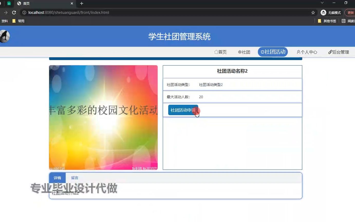Switch to the 留言 tab

pos(74,178)
